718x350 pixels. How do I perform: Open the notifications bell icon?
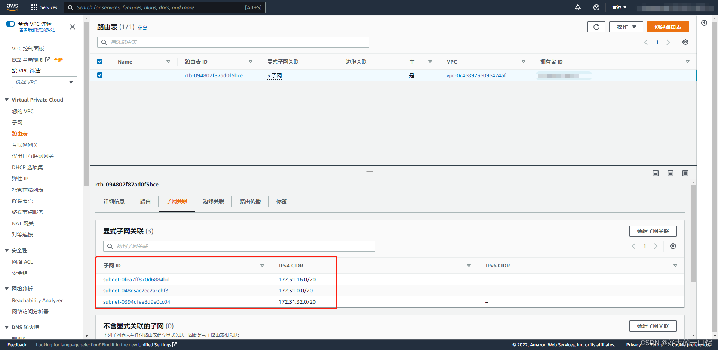click(578, 7)
